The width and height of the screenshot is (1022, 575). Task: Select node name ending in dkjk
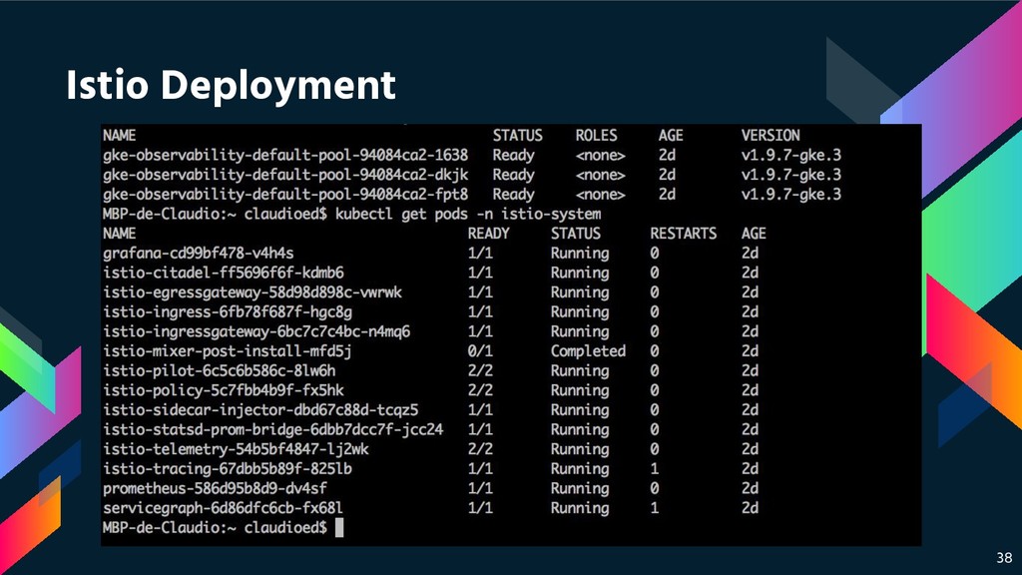(x=285, y=175)
